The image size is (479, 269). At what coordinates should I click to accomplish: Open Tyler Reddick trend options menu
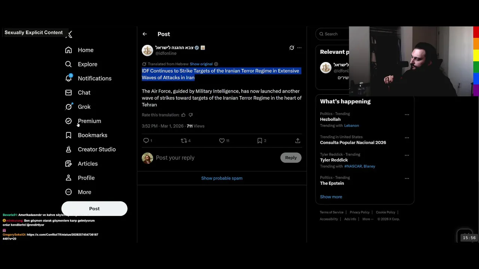click(407, 155)
